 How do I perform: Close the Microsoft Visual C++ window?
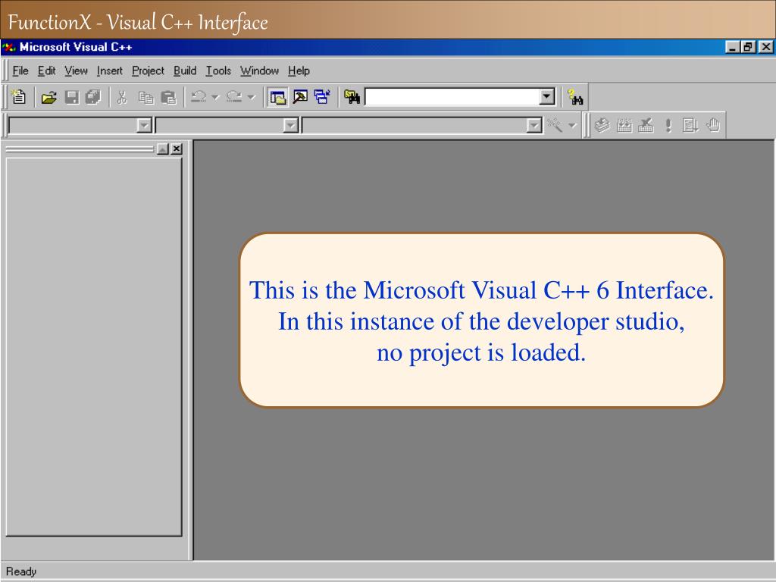(765, 47)
